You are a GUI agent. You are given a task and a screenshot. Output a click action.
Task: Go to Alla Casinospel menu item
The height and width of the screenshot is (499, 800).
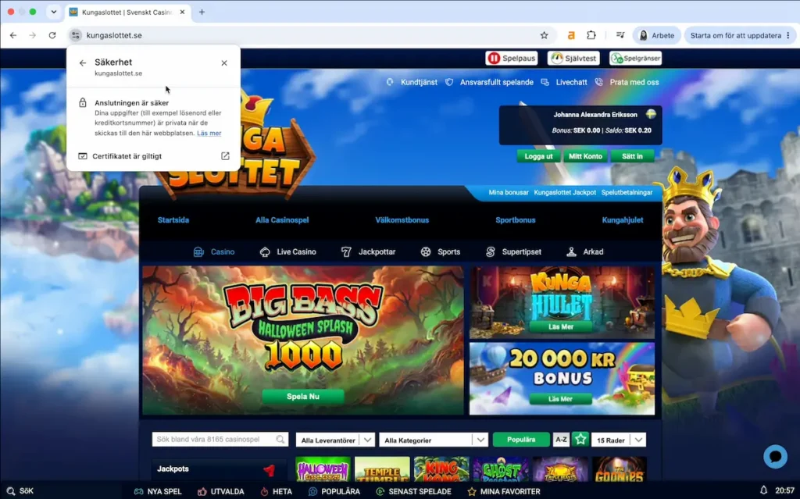(x=282, y=220)
